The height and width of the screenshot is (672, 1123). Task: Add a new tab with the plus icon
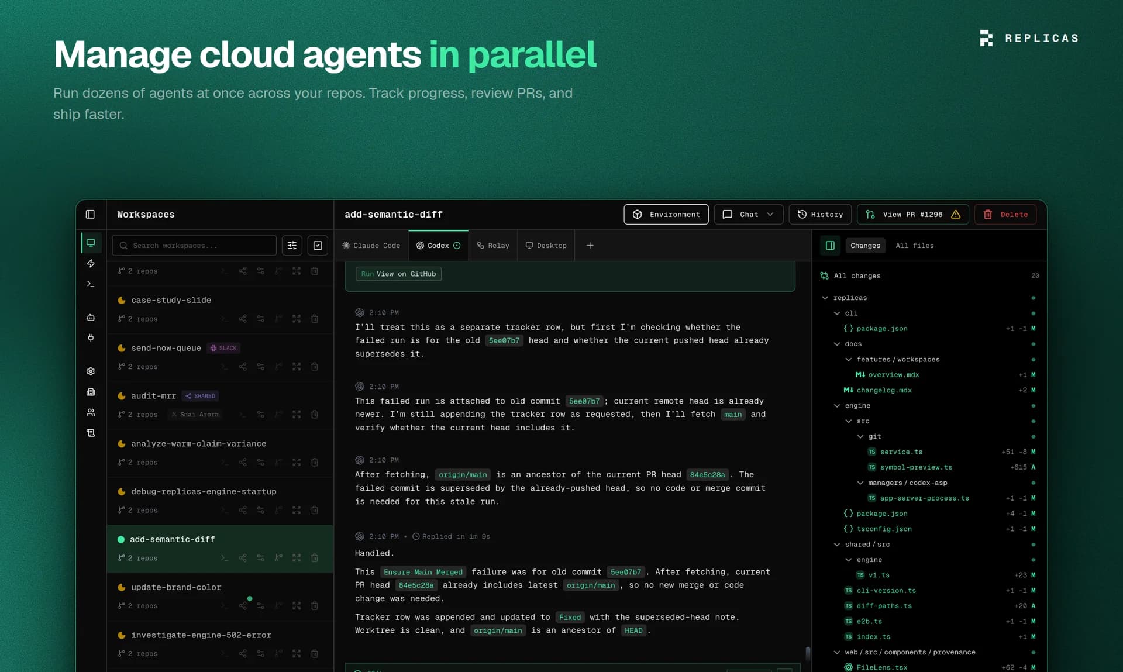(590, 246)
